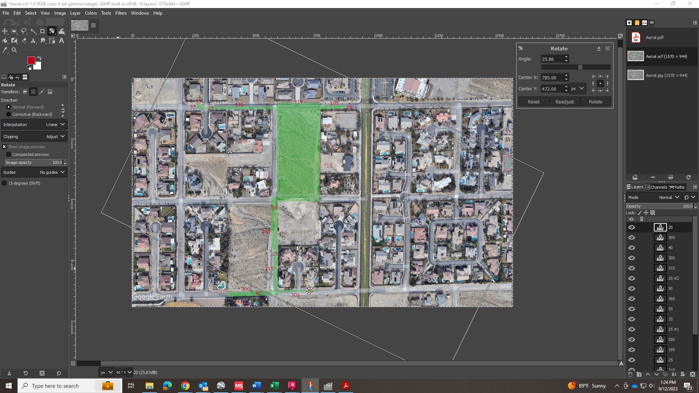Select the Move tool in toolbox
Viewport: 699px width, 393px height.
pos(5,31)
